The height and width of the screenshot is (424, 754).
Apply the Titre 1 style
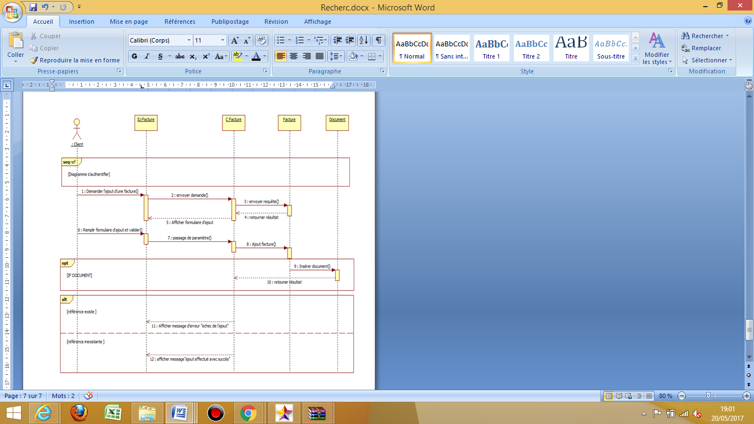pyautogui.click(x=491, y=48)
